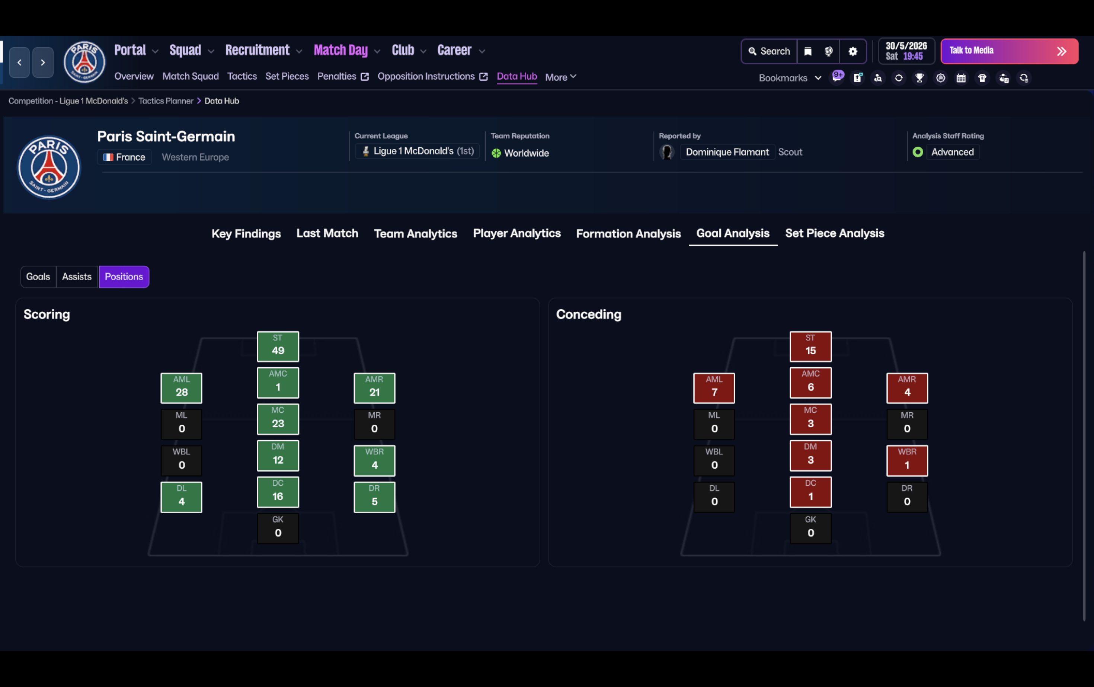Open the Squad menu dropdown

coord(191,51)
